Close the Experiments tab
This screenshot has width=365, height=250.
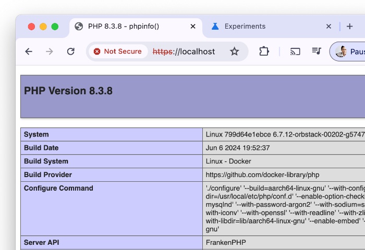point(328,27)
